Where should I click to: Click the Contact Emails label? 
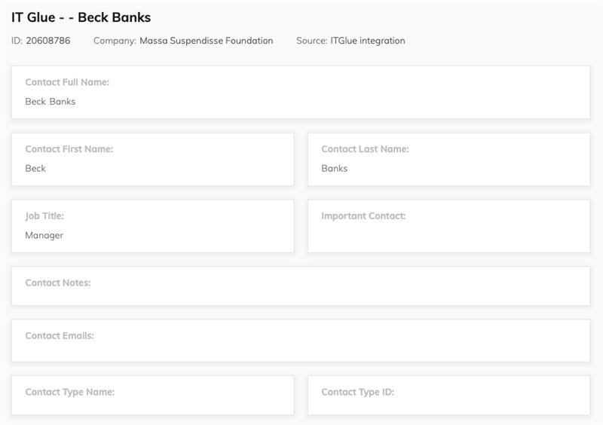pos(60,336)
